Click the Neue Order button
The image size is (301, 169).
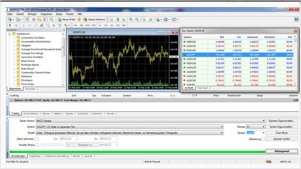67,20
